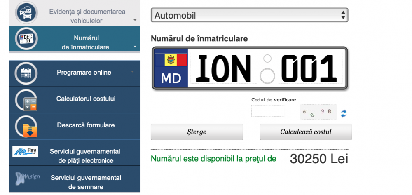Open Descarcă formulare menu item

point(86,125)
